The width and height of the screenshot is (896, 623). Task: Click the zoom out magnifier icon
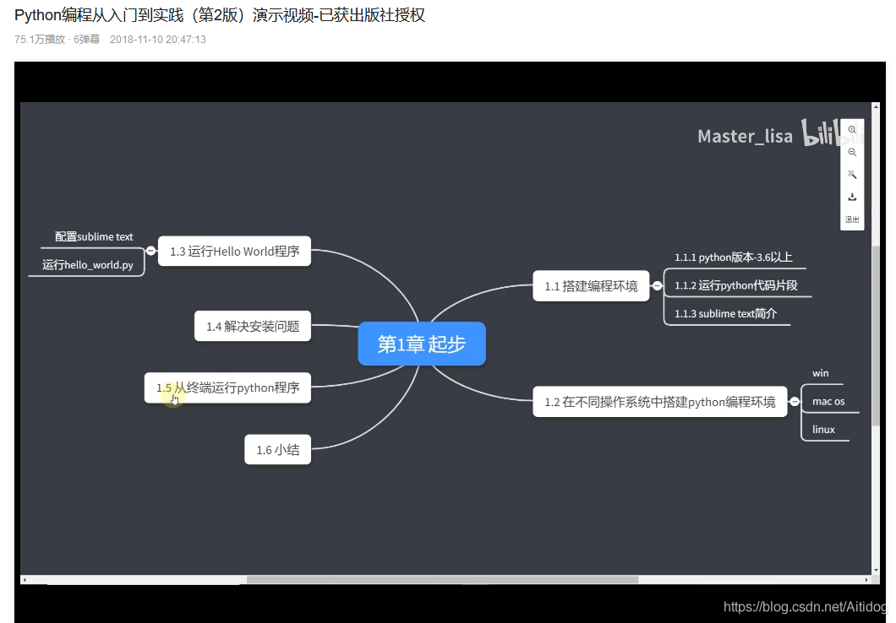point(852,152)
